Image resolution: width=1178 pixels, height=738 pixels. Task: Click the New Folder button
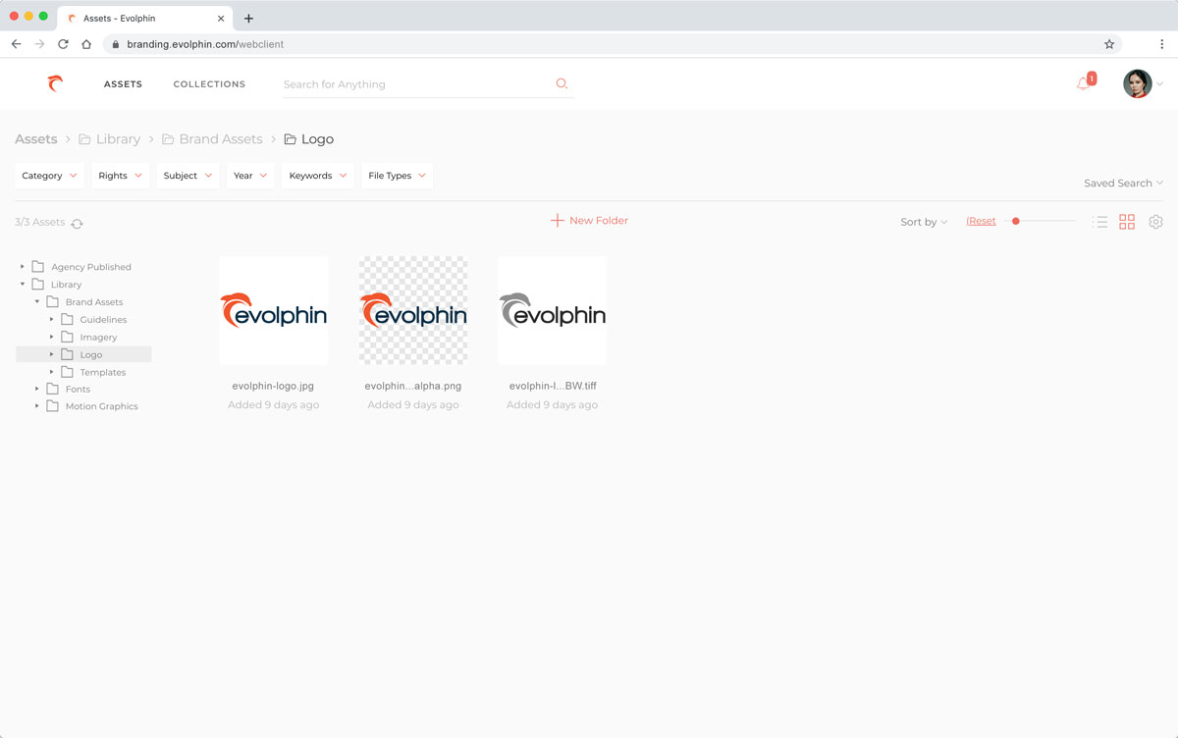589,221
